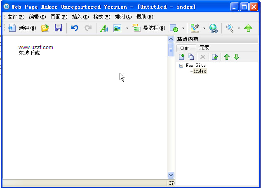Undo the last action
This screenshot has width=261, height=188.
point(75,28)
